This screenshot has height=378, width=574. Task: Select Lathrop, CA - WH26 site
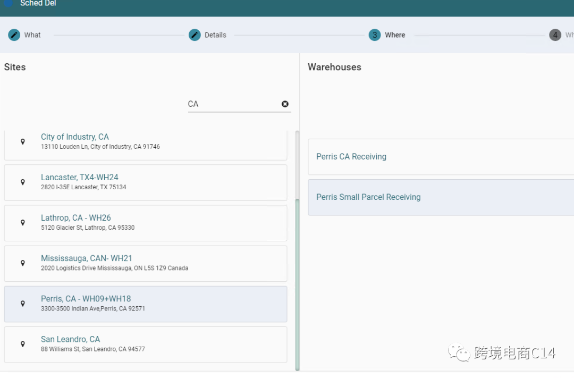tap(75, 218)
